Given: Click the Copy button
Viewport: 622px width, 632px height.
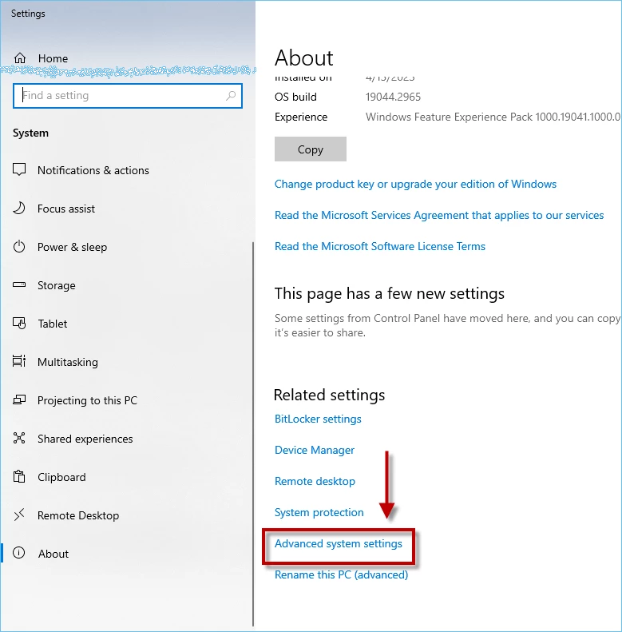Looking at the screenshot, I should 310,149.
